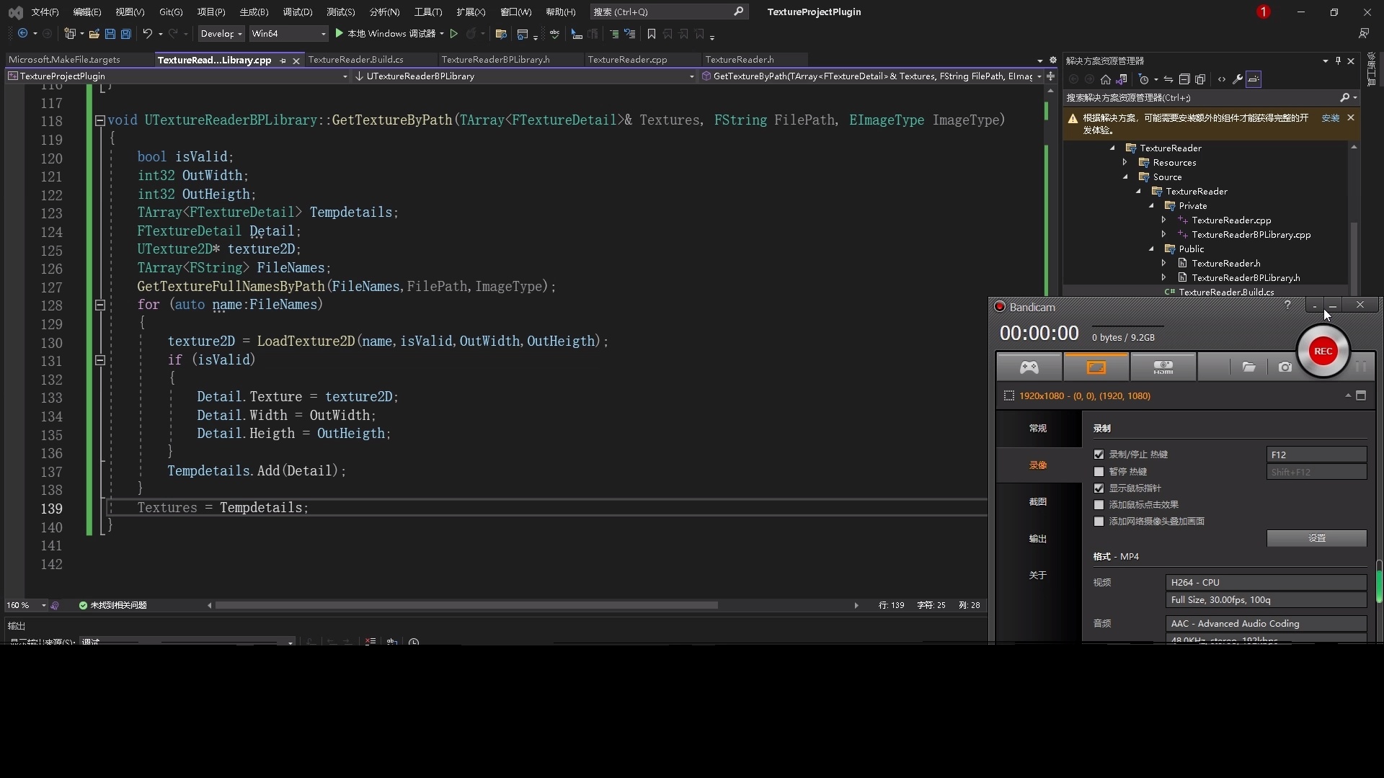This screenshot has width=1384, height=778.
Task: Click Save All icon in toolbar
Action: [126, 34]
